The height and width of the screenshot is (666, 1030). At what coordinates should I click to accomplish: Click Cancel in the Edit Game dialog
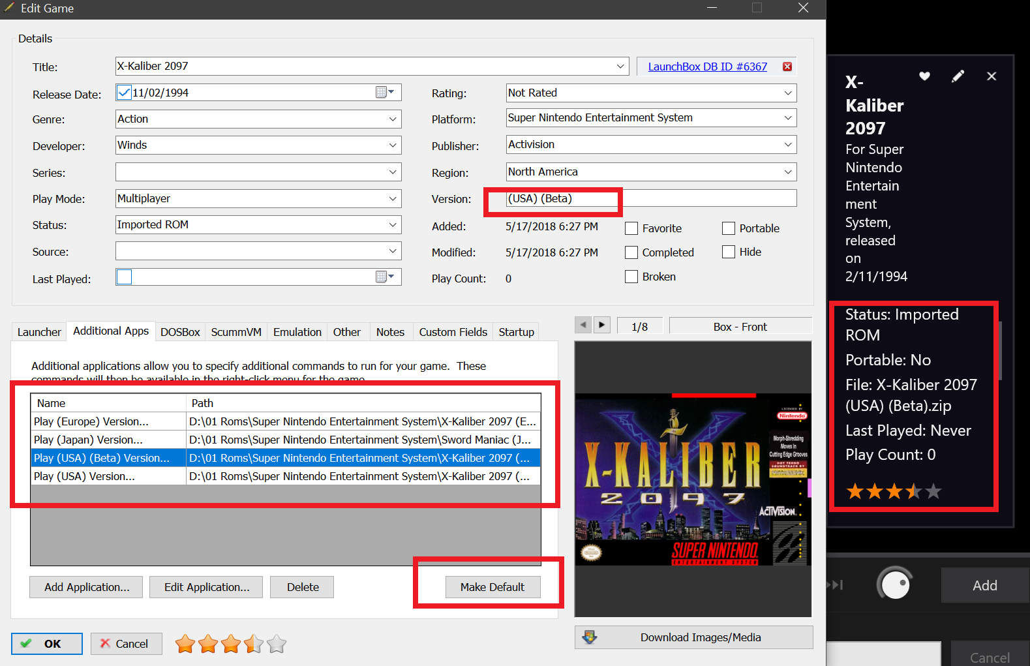pos(126,644)
